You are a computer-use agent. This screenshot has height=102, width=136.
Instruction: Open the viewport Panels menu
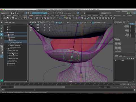pos(52,21)
